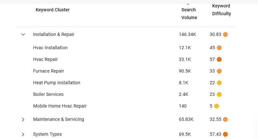Click the Furnace Repair difficulty dot
This screenshot has width=258, height=139.
[219, 71]
